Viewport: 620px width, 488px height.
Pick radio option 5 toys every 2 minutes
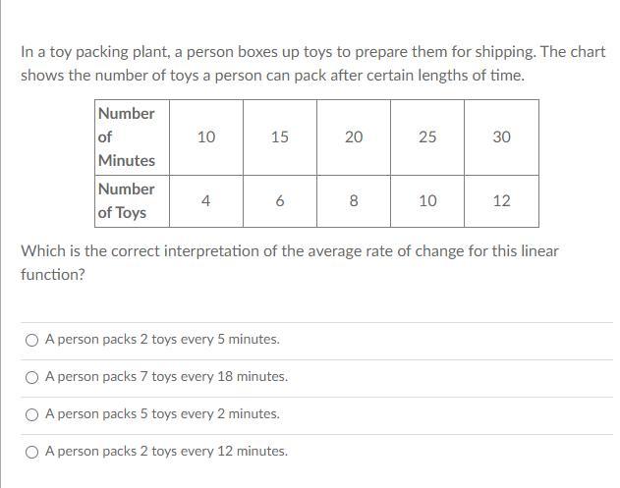(32, 414)
